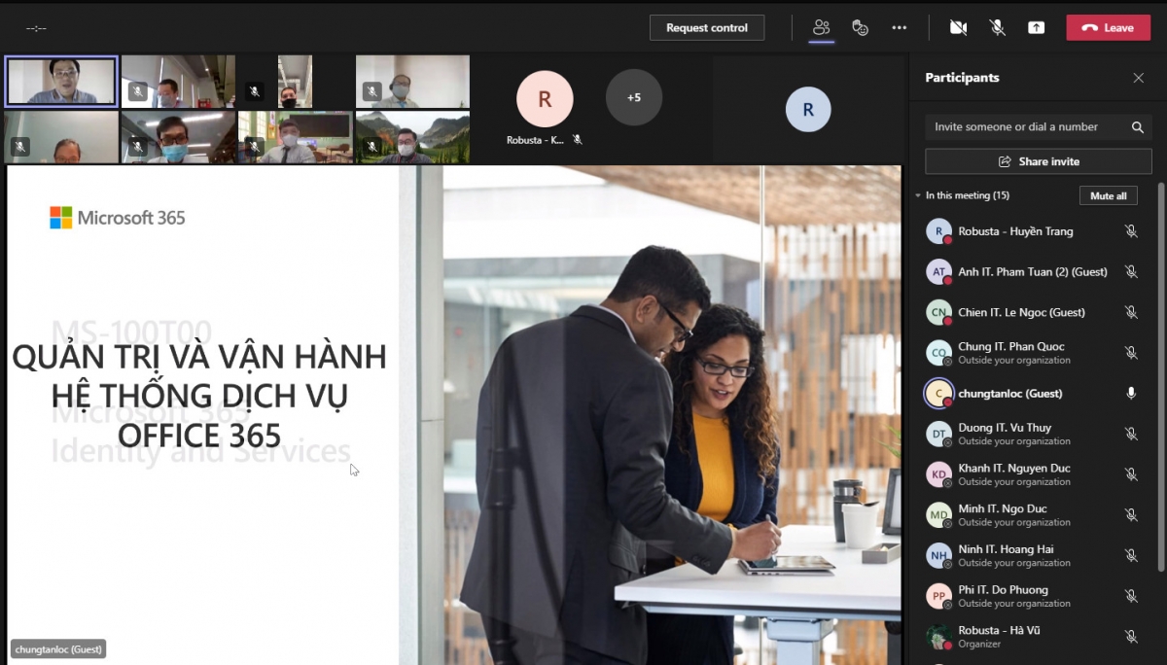
Task: Open the More actions ellipsis menu
Action: pos(900,27)
